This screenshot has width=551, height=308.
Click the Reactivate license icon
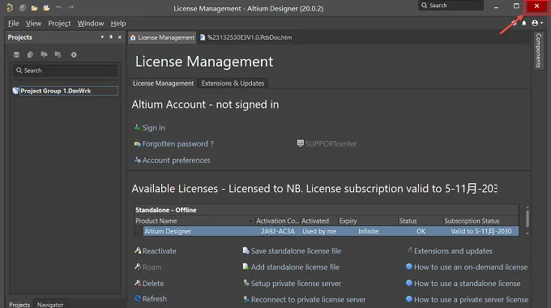click(138, 250)
